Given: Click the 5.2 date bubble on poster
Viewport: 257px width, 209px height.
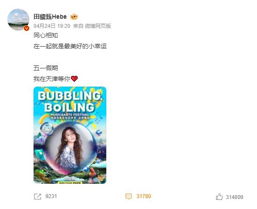Looking at the screenshot, I should (47, 129).
